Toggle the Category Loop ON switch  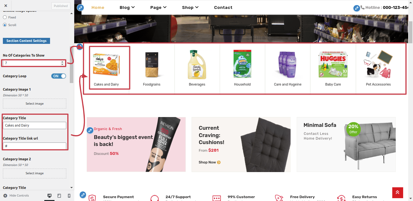click(59, 76)
